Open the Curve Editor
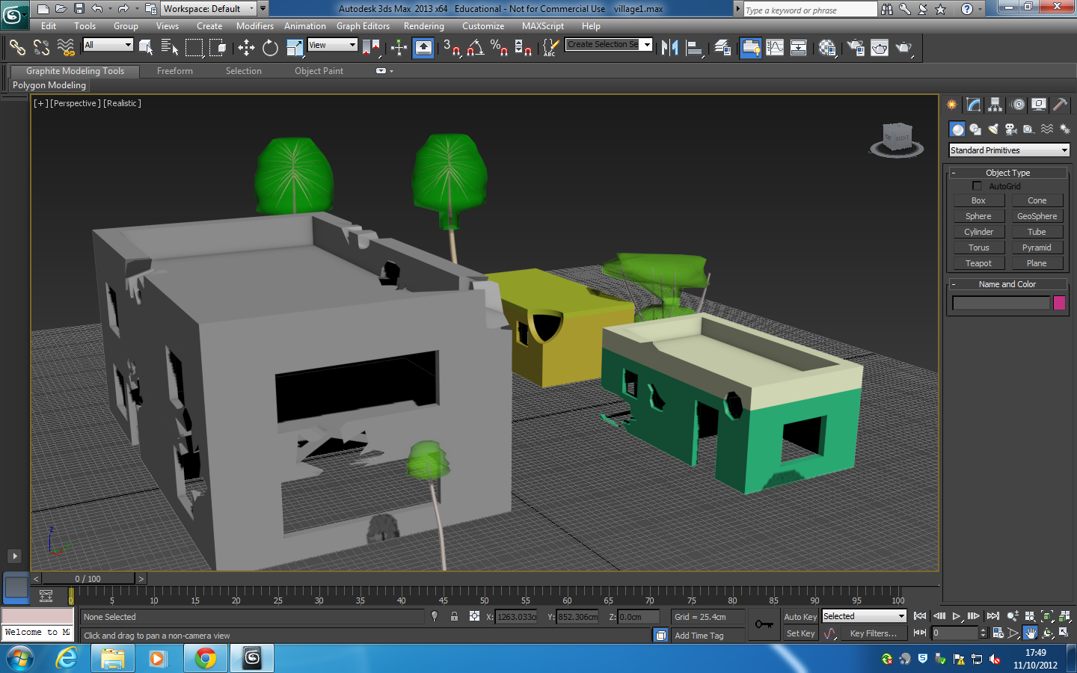This screenshot has height=673, width=1077. [775, 49]
